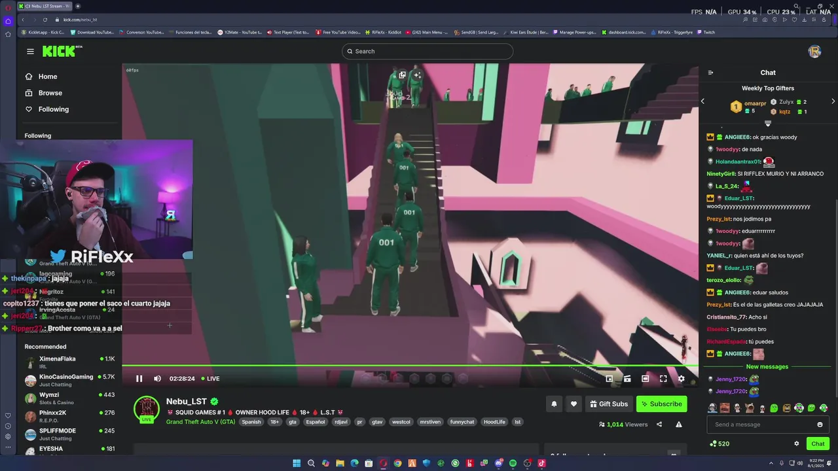Open the user profile avatar menu
Viewport: 838px width, 471px height.
pos(814,52)
